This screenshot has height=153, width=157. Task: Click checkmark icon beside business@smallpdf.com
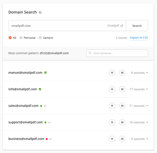[x=51, y=139]
